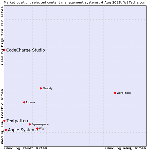Image resolution: width=150 pixels, height=150 pixels.
Task: Select the Joomla data point marker
Action: (24, 102)
